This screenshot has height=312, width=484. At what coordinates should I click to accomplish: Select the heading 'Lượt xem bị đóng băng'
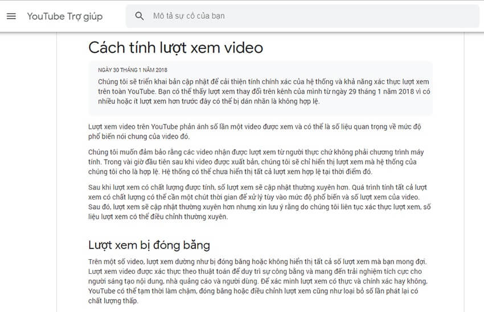tap(149, 245)
